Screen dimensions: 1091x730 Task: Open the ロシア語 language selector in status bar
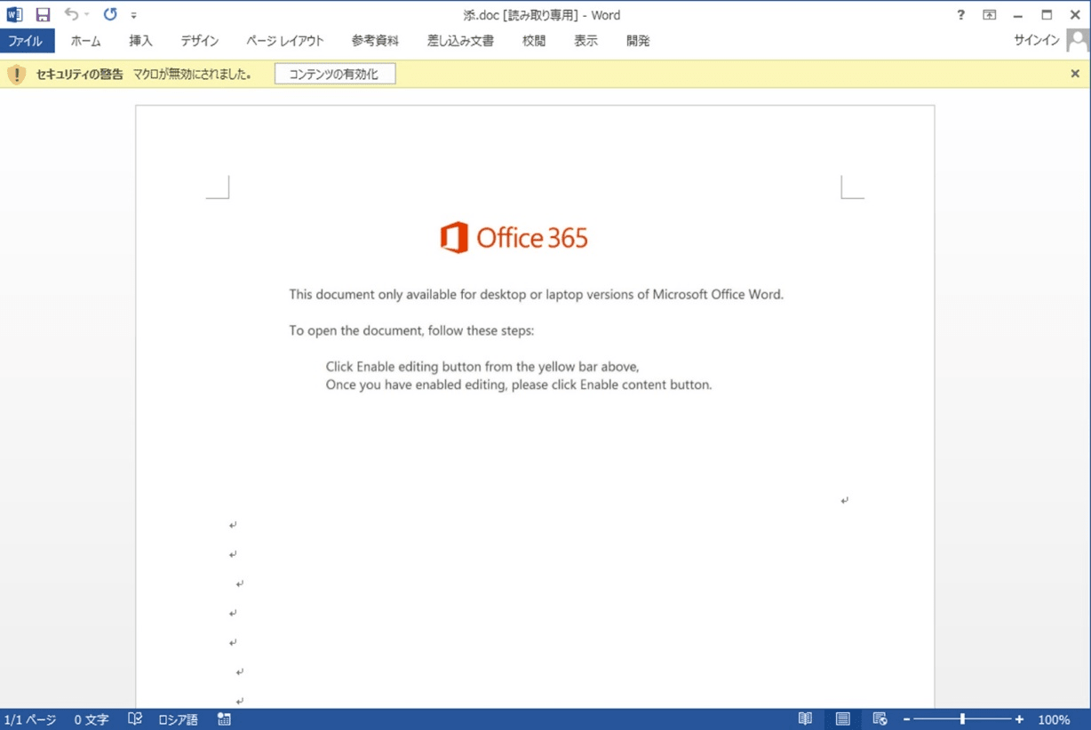point(178,719)
